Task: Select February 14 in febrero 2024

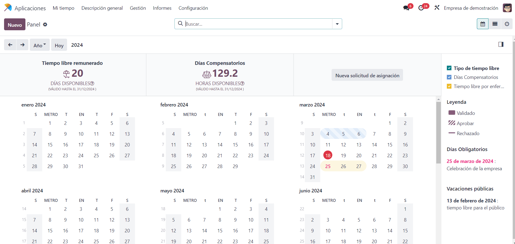Action: [x=220, y=145]
